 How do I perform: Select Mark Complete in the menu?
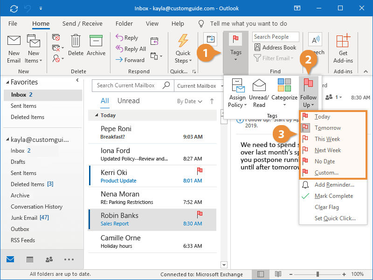coord(333,196)
